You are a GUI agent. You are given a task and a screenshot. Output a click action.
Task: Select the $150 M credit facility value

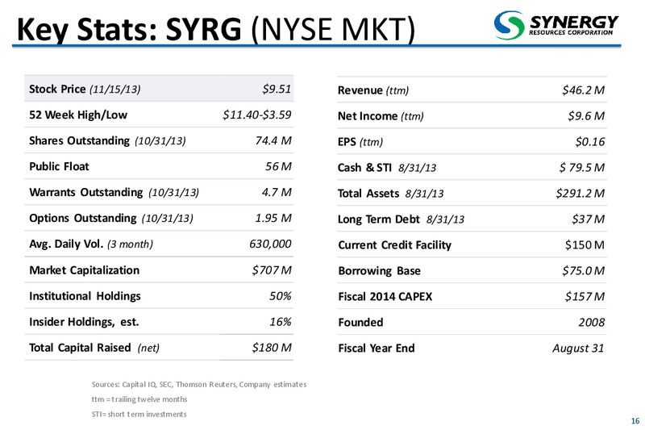(585, 245)
